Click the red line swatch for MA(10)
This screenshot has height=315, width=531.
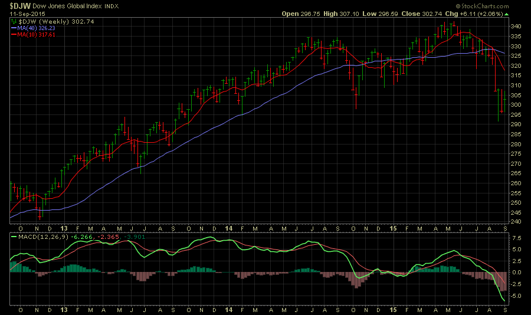click(x=14, y=35)
